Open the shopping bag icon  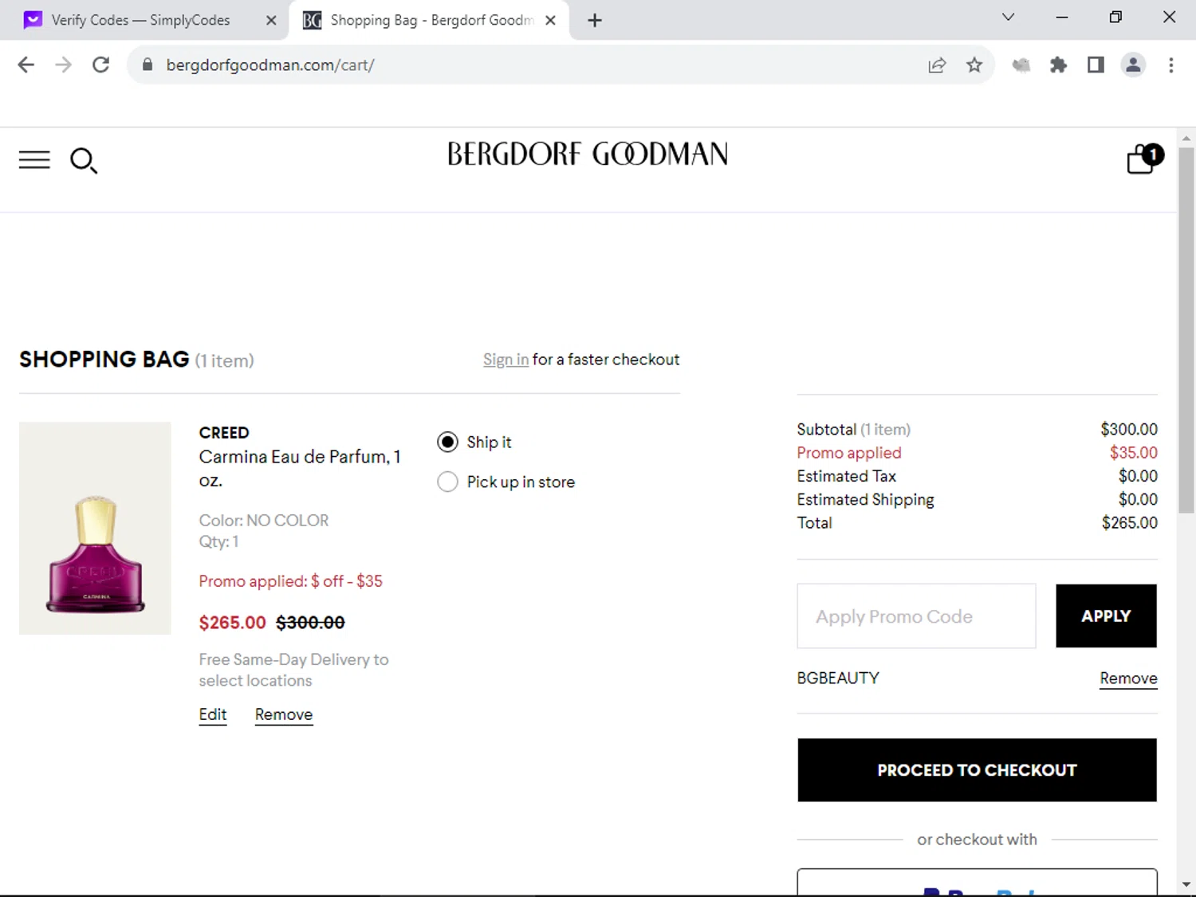click(x=1145, y=158)
